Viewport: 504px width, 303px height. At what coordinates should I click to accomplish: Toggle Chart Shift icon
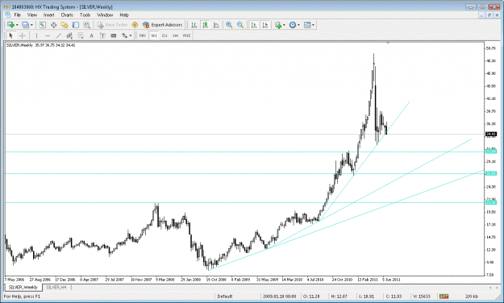(x=265, y=25)
